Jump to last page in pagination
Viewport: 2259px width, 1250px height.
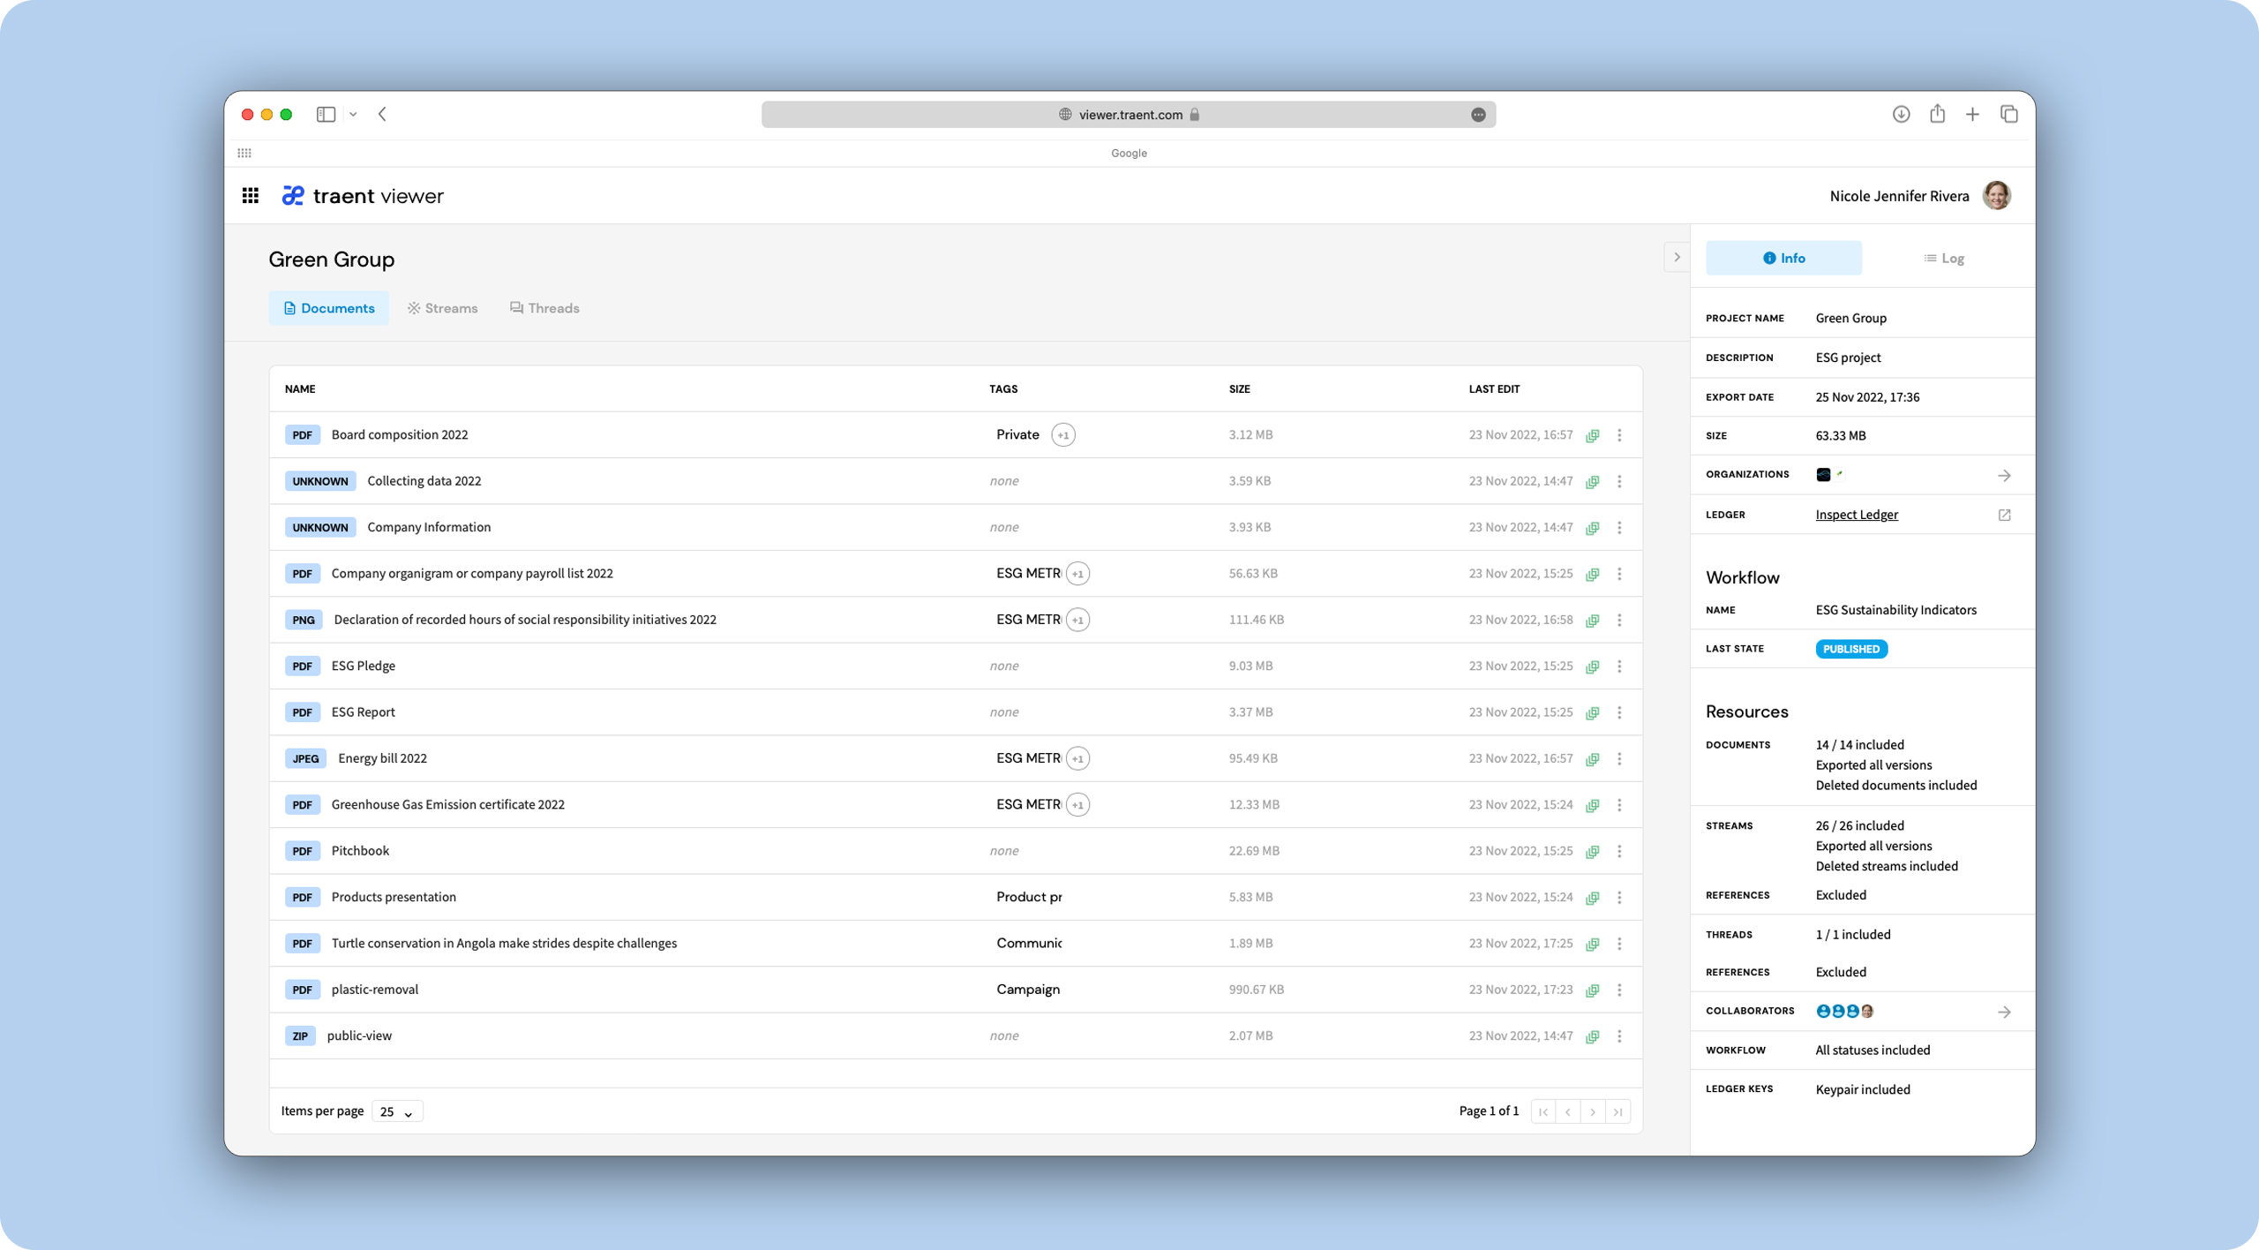click(1617, 1111)
